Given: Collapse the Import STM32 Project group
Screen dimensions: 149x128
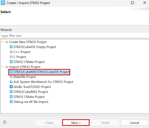Looking at the screenshot, I should pyautogui.click(x=3, y=67).
